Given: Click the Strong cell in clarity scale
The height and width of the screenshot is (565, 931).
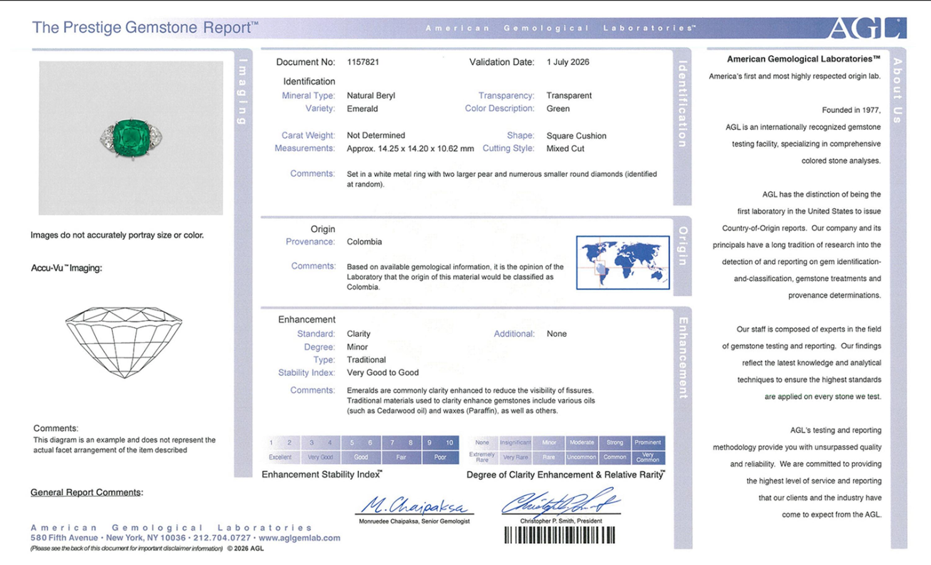Looking at the screenshot, I should (615, 443).
